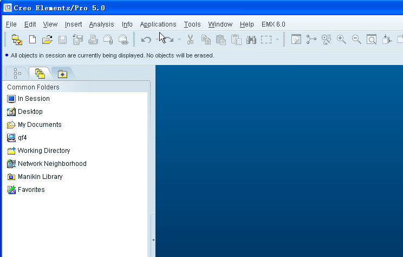The image size is (403, 257).
Task: Open the Help menu
Action: pos(247,24)
